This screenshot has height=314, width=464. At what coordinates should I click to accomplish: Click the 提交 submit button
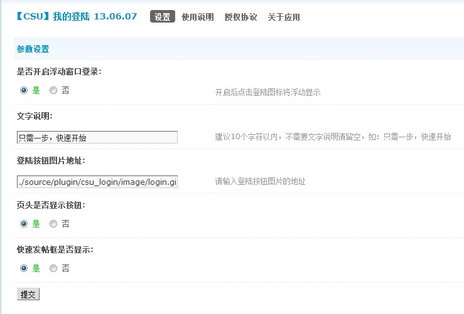point(28,294)
